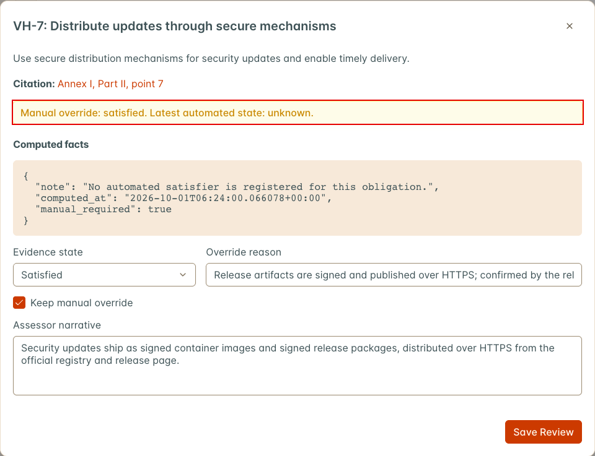595x456 pixels.
Task: Close the VH-7 review dialog
Action: [569, 26]
